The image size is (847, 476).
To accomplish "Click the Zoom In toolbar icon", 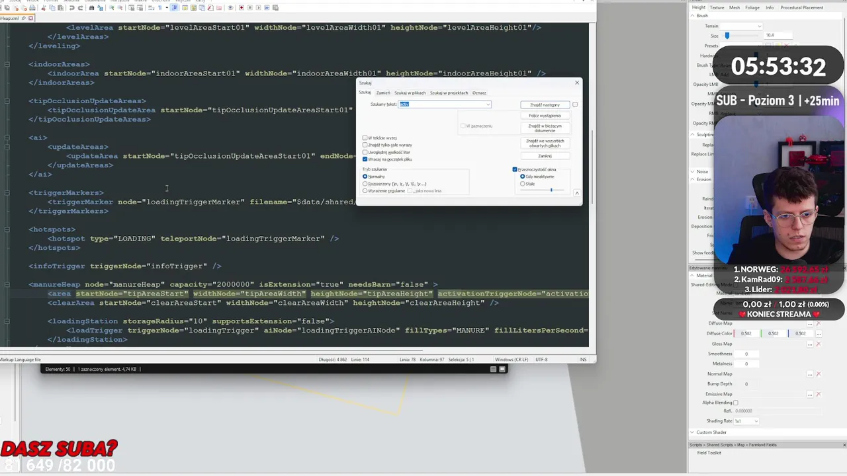I will click(112, 8).
